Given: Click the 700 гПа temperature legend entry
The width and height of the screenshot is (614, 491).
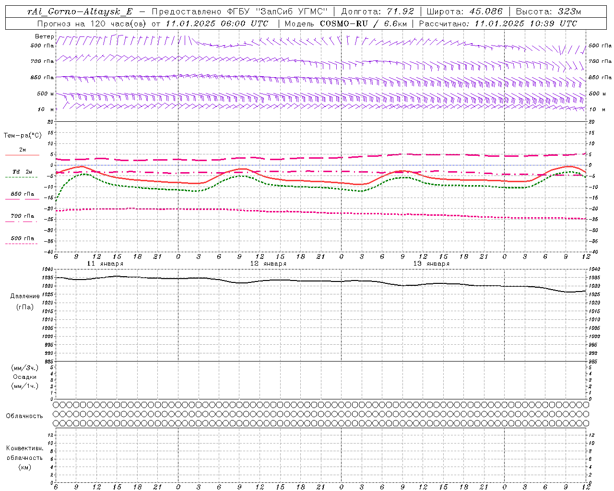Looking at the screenshot, I should coord(23,216).
